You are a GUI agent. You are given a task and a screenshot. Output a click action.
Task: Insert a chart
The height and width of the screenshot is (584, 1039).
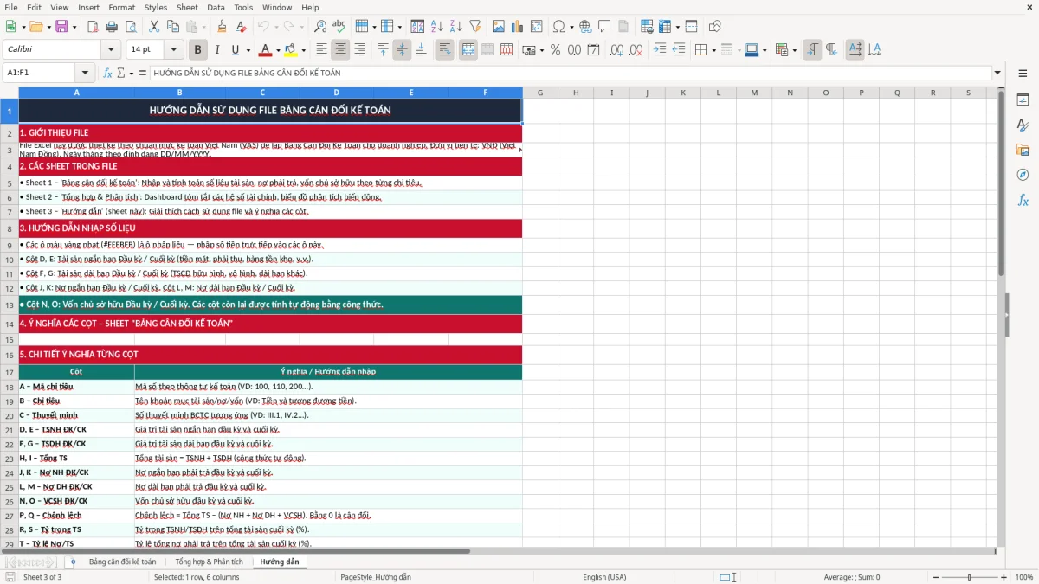(x=517, y=27)
